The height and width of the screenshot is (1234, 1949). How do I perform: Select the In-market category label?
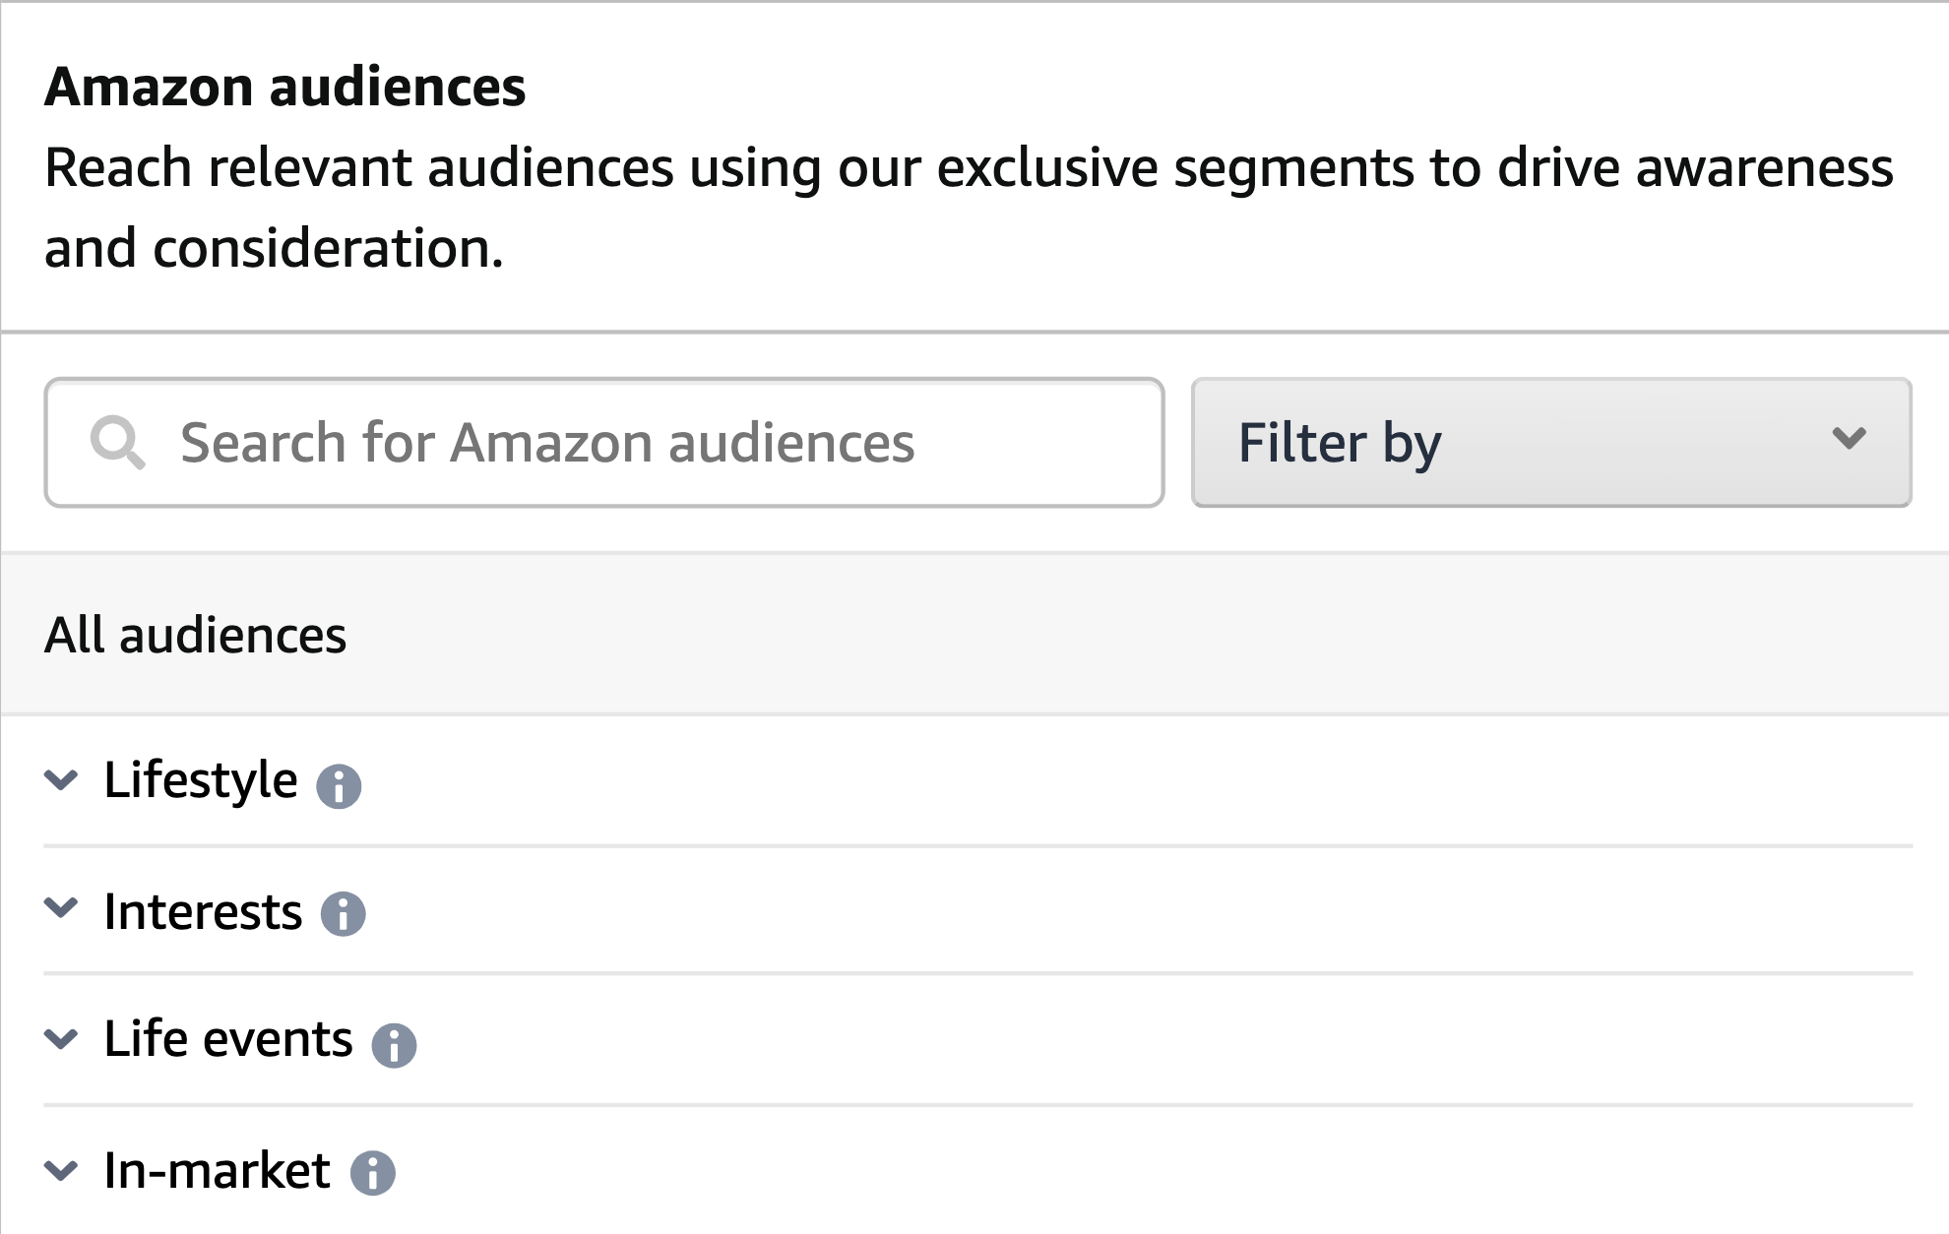pyautogui.click(x=217, y=1170)
